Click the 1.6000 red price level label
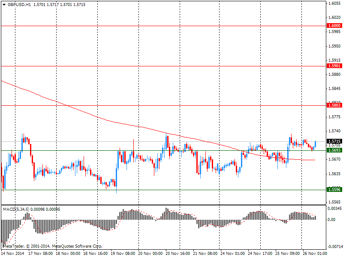The height and width of the screenshot is (257, 343). tap(334, 26)
